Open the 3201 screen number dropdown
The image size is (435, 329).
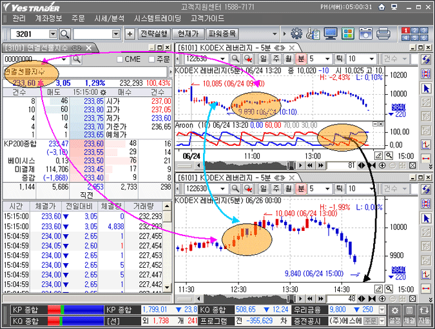point(52,34)
